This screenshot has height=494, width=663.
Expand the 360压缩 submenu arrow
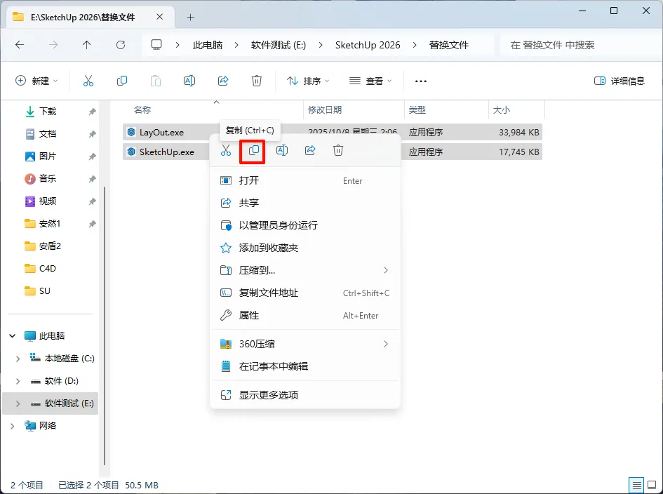coord(386,344)
